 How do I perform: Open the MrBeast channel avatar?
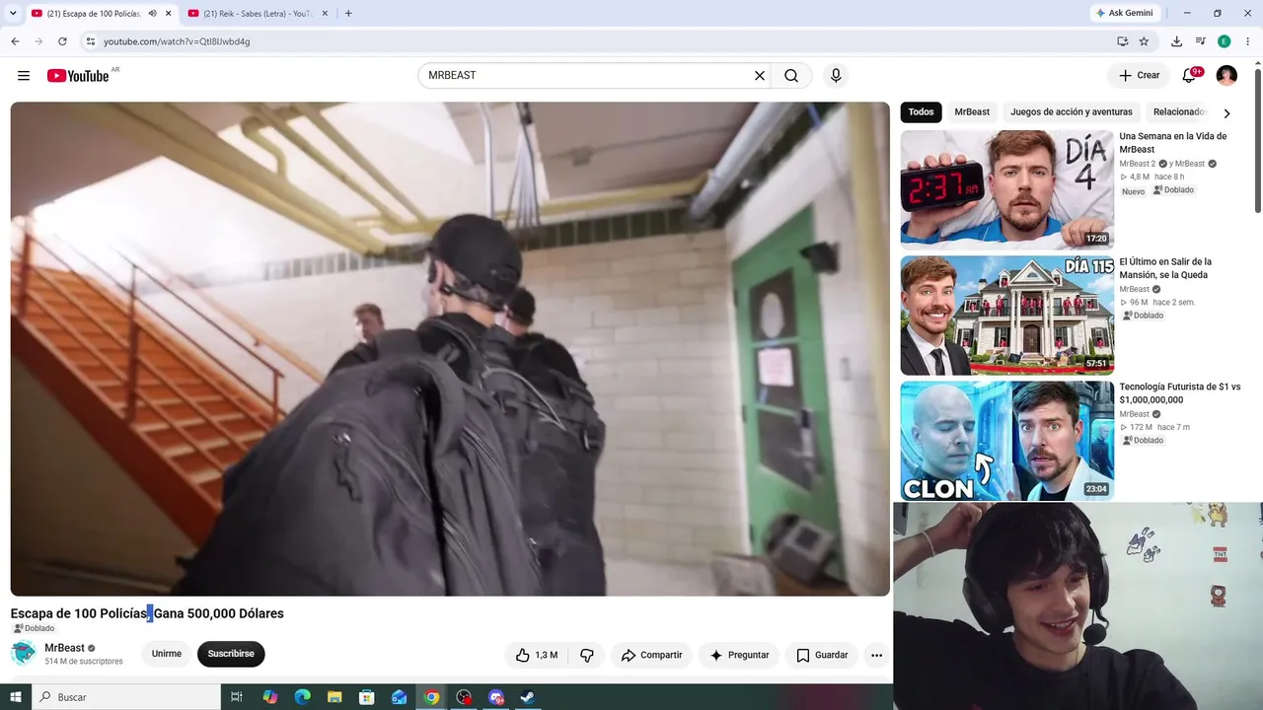pos(24,653)
